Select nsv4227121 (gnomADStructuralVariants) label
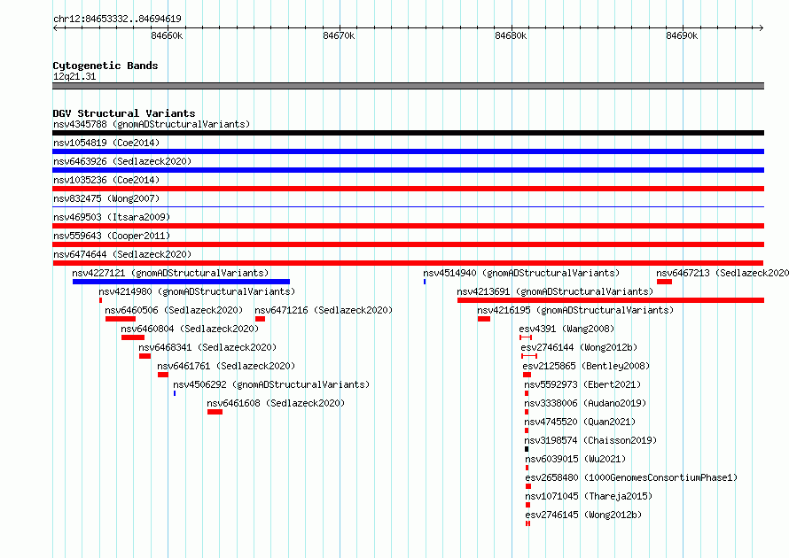This screenshot has height=558, width=789. coord(170,273)
